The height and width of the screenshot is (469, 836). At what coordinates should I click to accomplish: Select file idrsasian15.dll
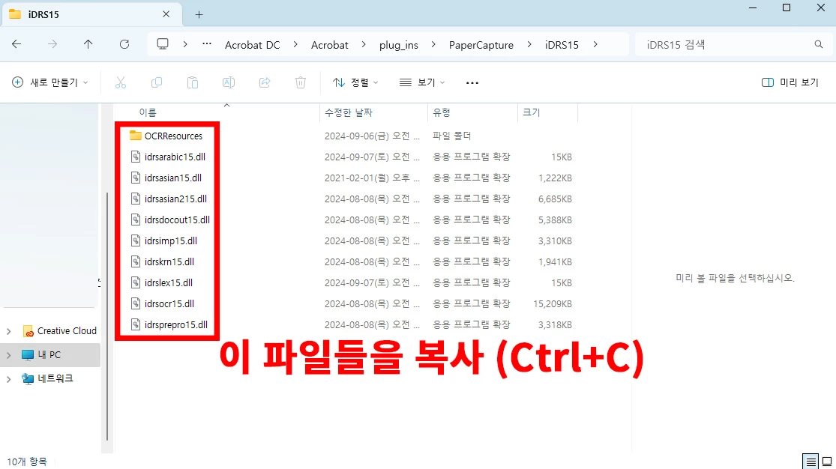pos(172,178)
